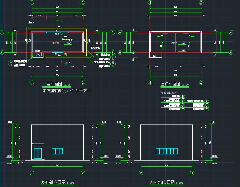Click the ±0.000 elevation mark inside the floor plan

click(x=68, y=43)
